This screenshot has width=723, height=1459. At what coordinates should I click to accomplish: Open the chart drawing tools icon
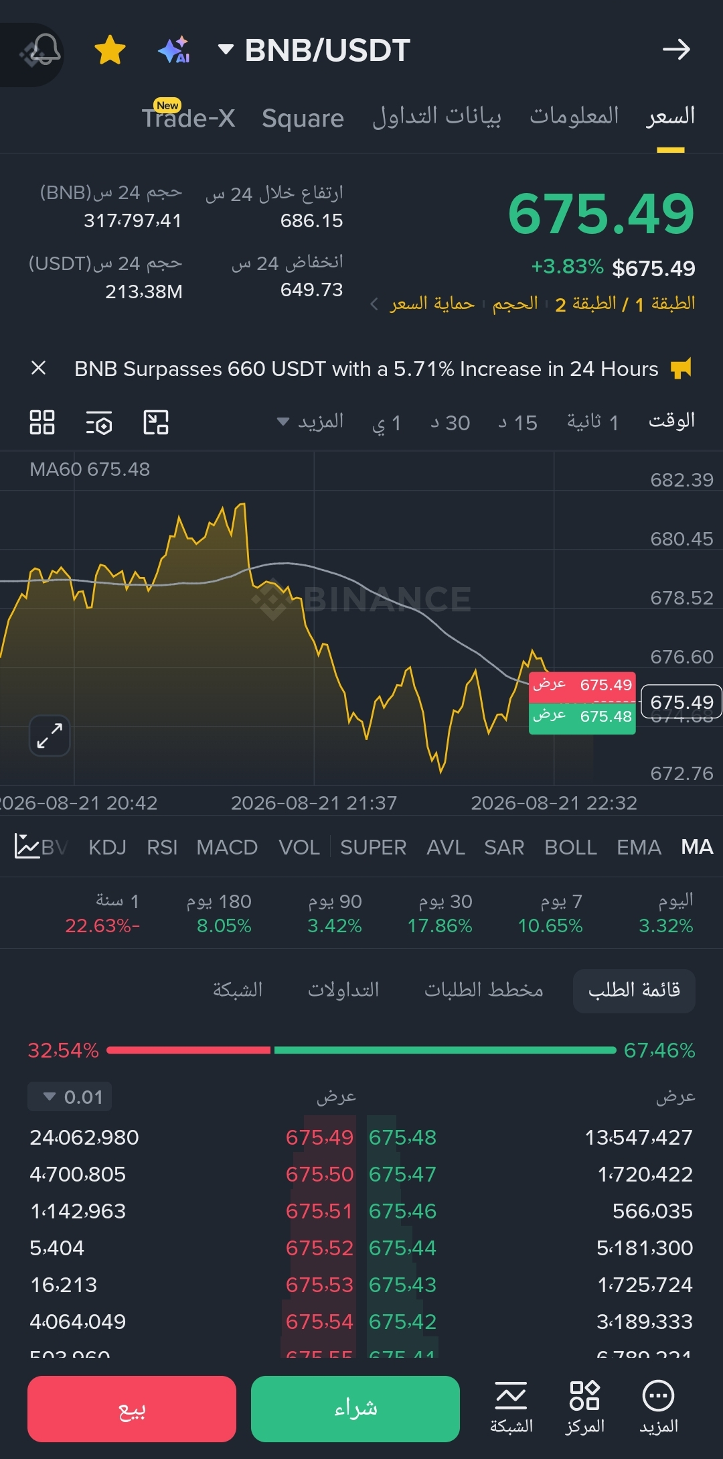pos(156,422)
